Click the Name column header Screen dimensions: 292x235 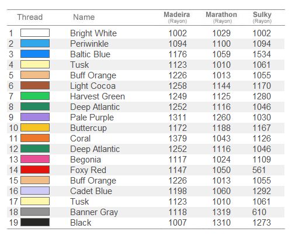pyautogui.click(x=84, y=17)
